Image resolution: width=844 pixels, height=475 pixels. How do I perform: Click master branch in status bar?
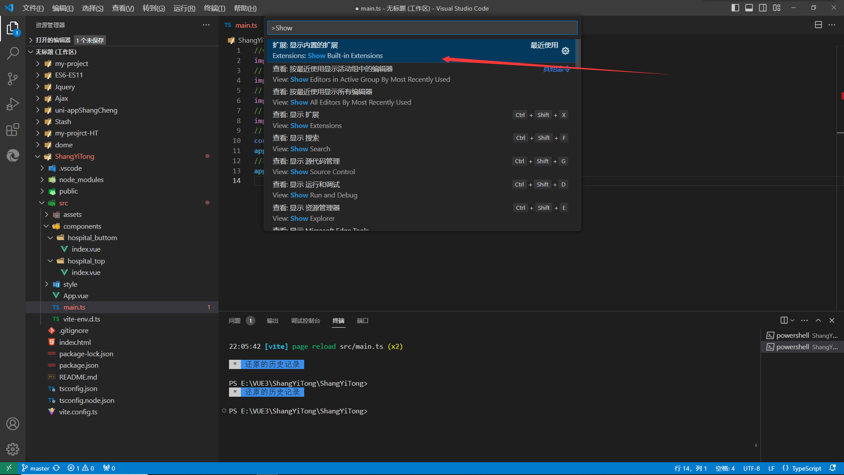coord(39,468)
